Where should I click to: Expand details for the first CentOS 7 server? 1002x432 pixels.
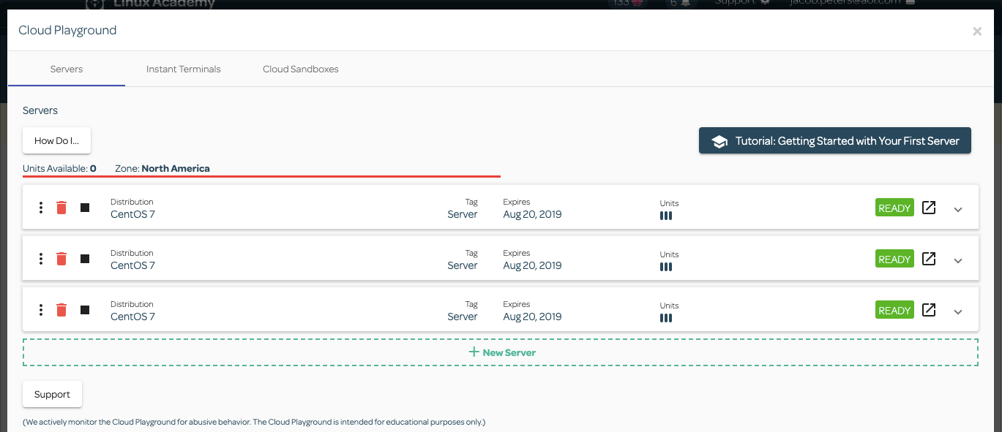pos(958,209)
